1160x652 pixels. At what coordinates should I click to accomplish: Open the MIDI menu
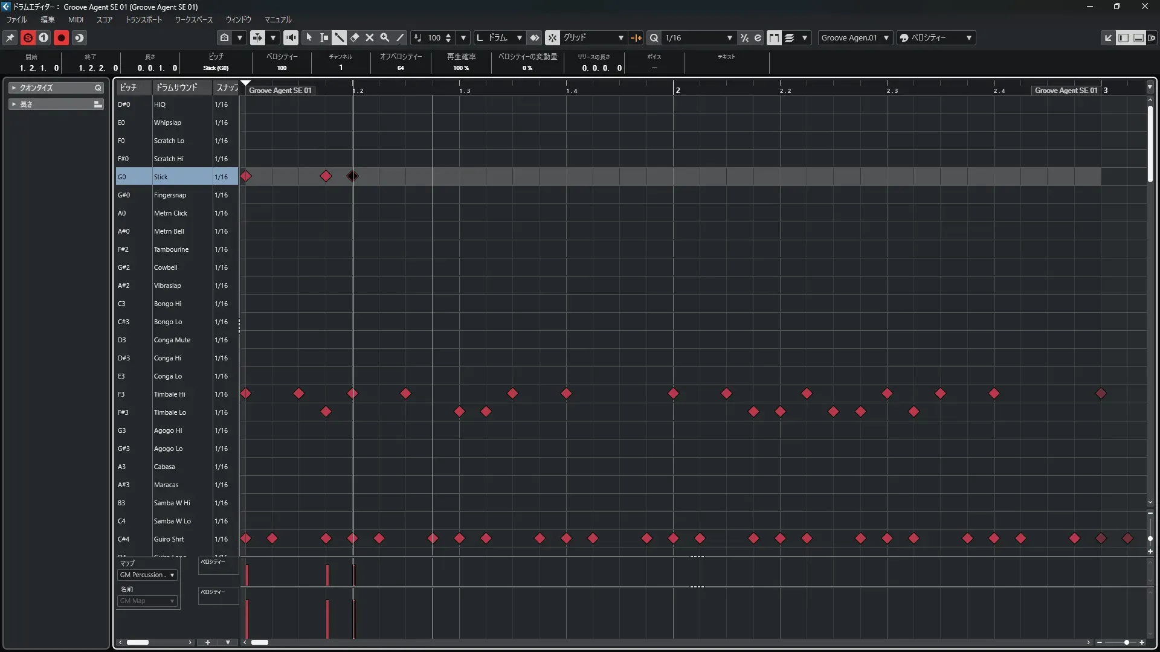[x=76, y=19]
